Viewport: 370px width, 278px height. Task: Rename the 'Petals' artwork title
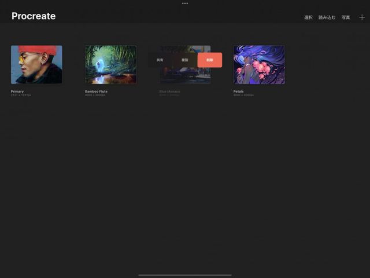click(238, 92)
